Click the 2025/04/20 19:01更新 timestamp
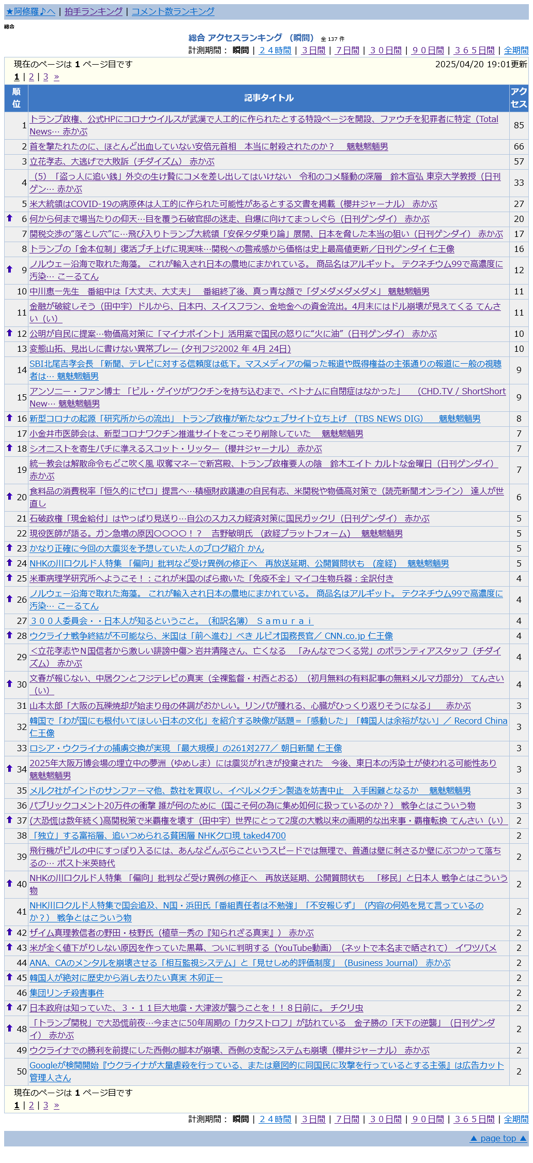The height and width of the screenshot is (1163, 533). pyautogui.click(x=481, y=64)
